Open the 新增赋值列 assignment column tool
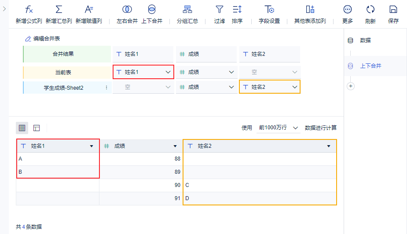Screen dimensions: 407x234 coord(89,10)
